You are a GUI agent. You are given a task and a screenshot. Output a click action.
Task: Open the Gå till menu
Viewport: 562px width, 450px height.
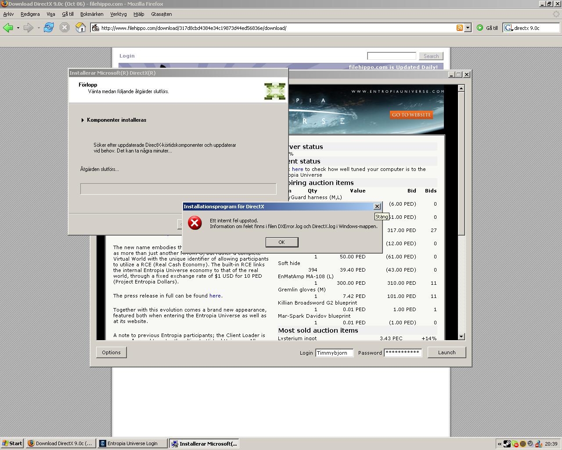point(68,14)
